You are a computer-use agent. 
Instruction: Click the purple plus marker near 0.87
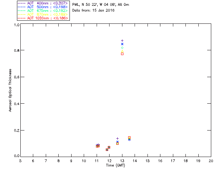click(x=122, y=41)
